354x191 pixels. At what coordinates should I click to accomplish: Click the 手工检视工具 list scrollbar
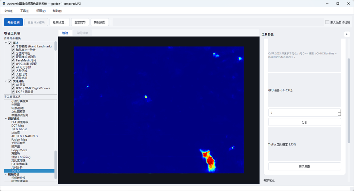click(55, 165)
